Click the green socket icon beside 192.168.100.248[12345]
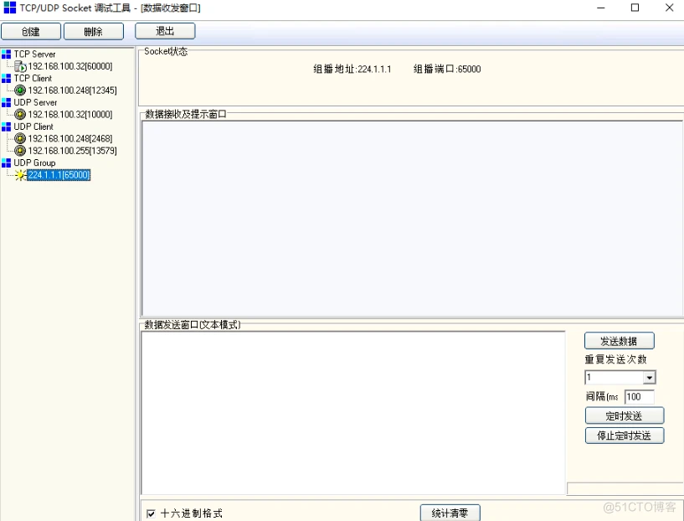The height and width of the screenshot is (521, 684). coord(19,90)
